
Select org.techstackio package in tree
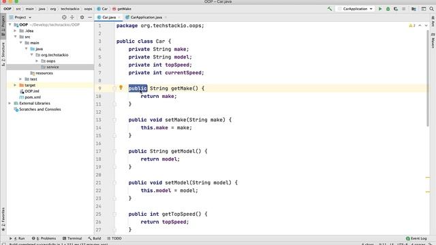(52, 55)
